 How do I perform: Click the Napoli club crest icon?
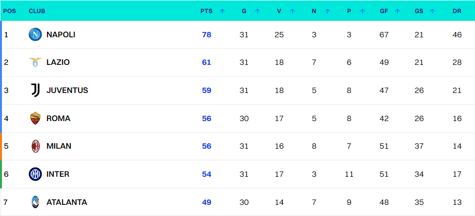tap(35, 34)
